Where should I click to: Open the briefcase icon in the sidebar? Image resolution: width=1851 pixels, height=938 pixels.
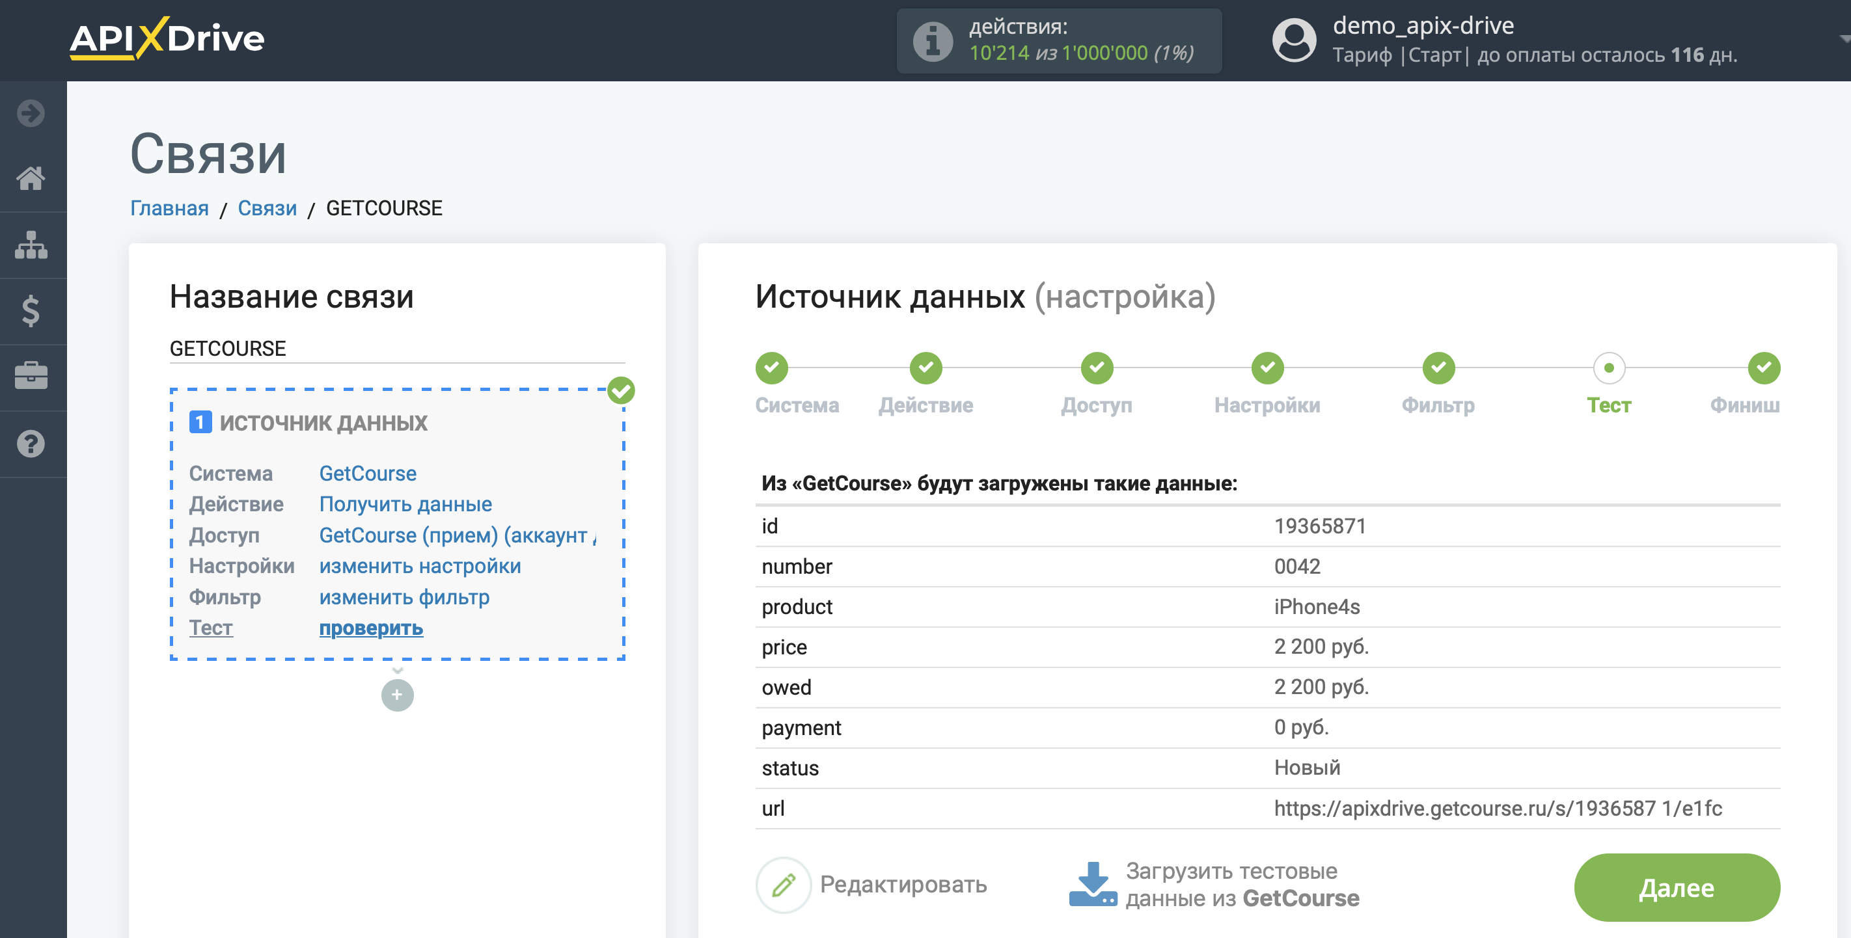pos(31,375)
